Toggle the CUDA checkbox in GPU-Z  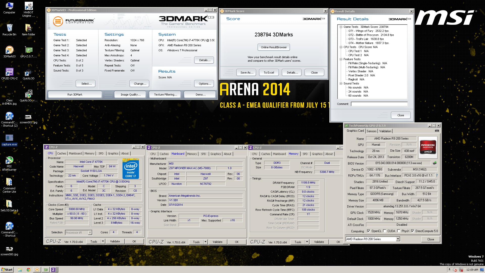pyautogui.click(x=384, y=231)
